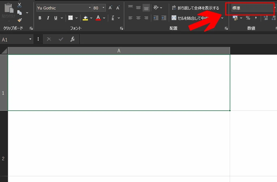Open the font group dialog launcher
The image size is (277, 182).
(122, 28)
